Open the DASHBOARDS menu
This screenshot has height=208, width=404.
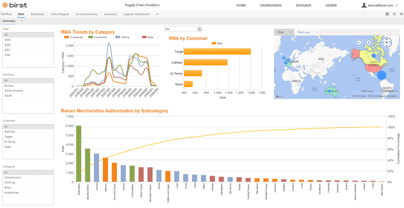coord(271,5)
